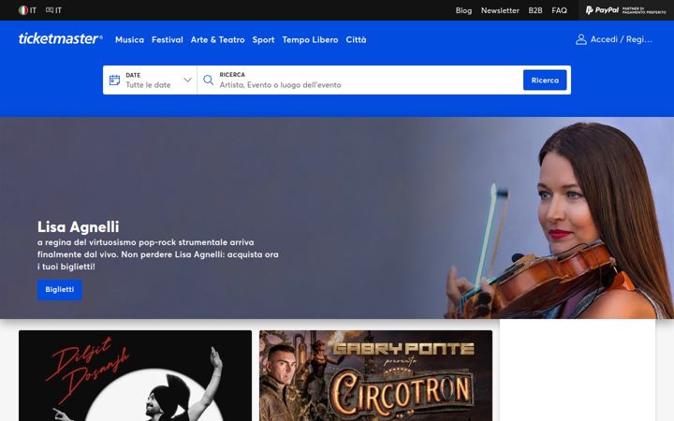The height and width of the screenshot is (421, 674).
Task: Open the FAQ link
Action: point(559,10)
